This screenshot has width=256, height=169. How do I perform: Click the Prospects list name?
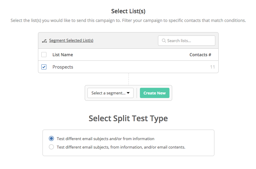(63, 67)
